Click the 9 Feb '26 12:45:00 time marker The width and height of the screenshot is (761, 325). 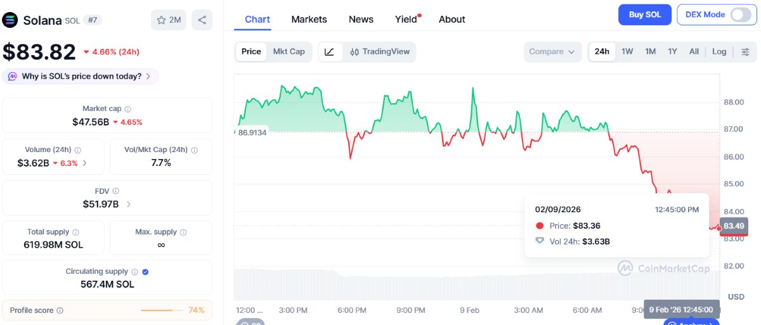pyautogui.click(x=681, y=310)
